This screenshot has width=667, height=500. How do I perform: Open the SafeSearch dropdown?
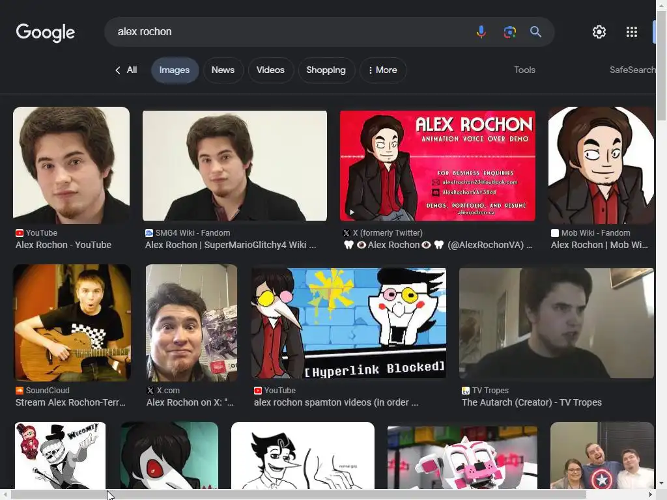tap(632, 70)
